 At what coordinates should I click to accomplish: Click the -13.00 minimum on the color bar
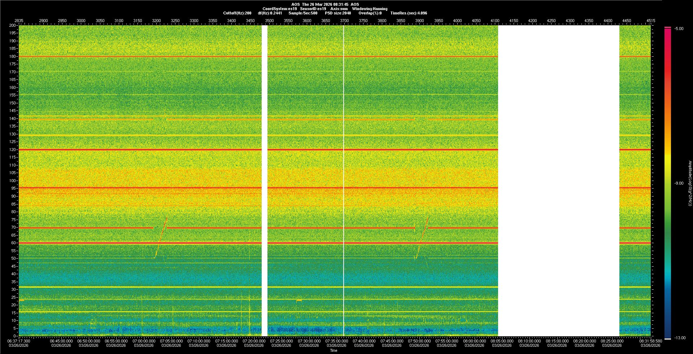tap(680, 338)
